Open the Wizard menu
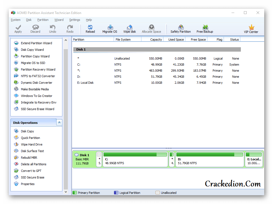 (x=59, y=20)
